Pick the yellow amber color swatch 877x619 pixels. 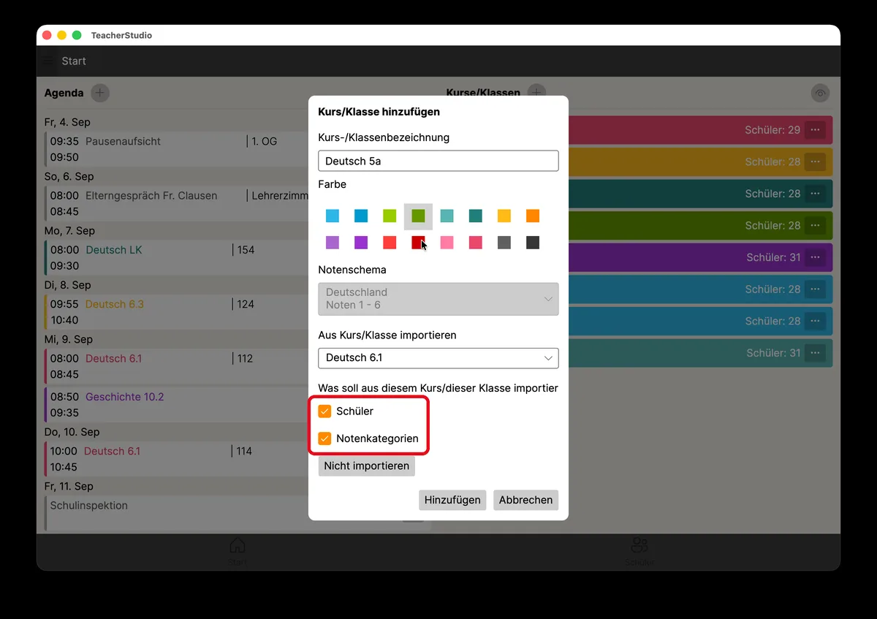pyautogui.click(x=504, y=216)
